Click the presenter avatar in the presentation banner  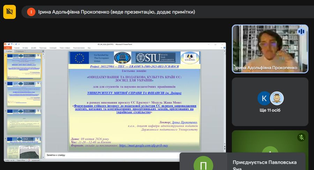(31, 12)
